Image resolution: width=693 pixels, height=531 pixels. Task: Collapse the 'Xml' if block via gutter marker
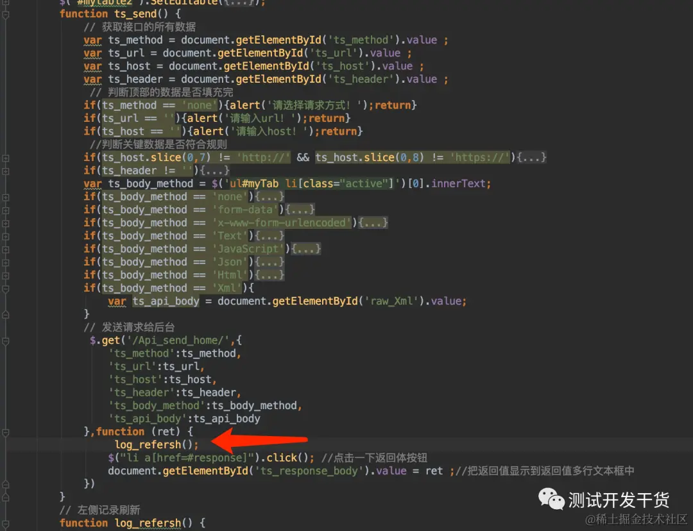pyautogui.click(x=6, y=289)
